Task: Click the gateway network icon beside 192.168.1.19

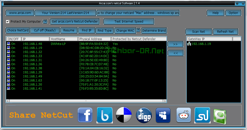Action: tap(189, 44)
